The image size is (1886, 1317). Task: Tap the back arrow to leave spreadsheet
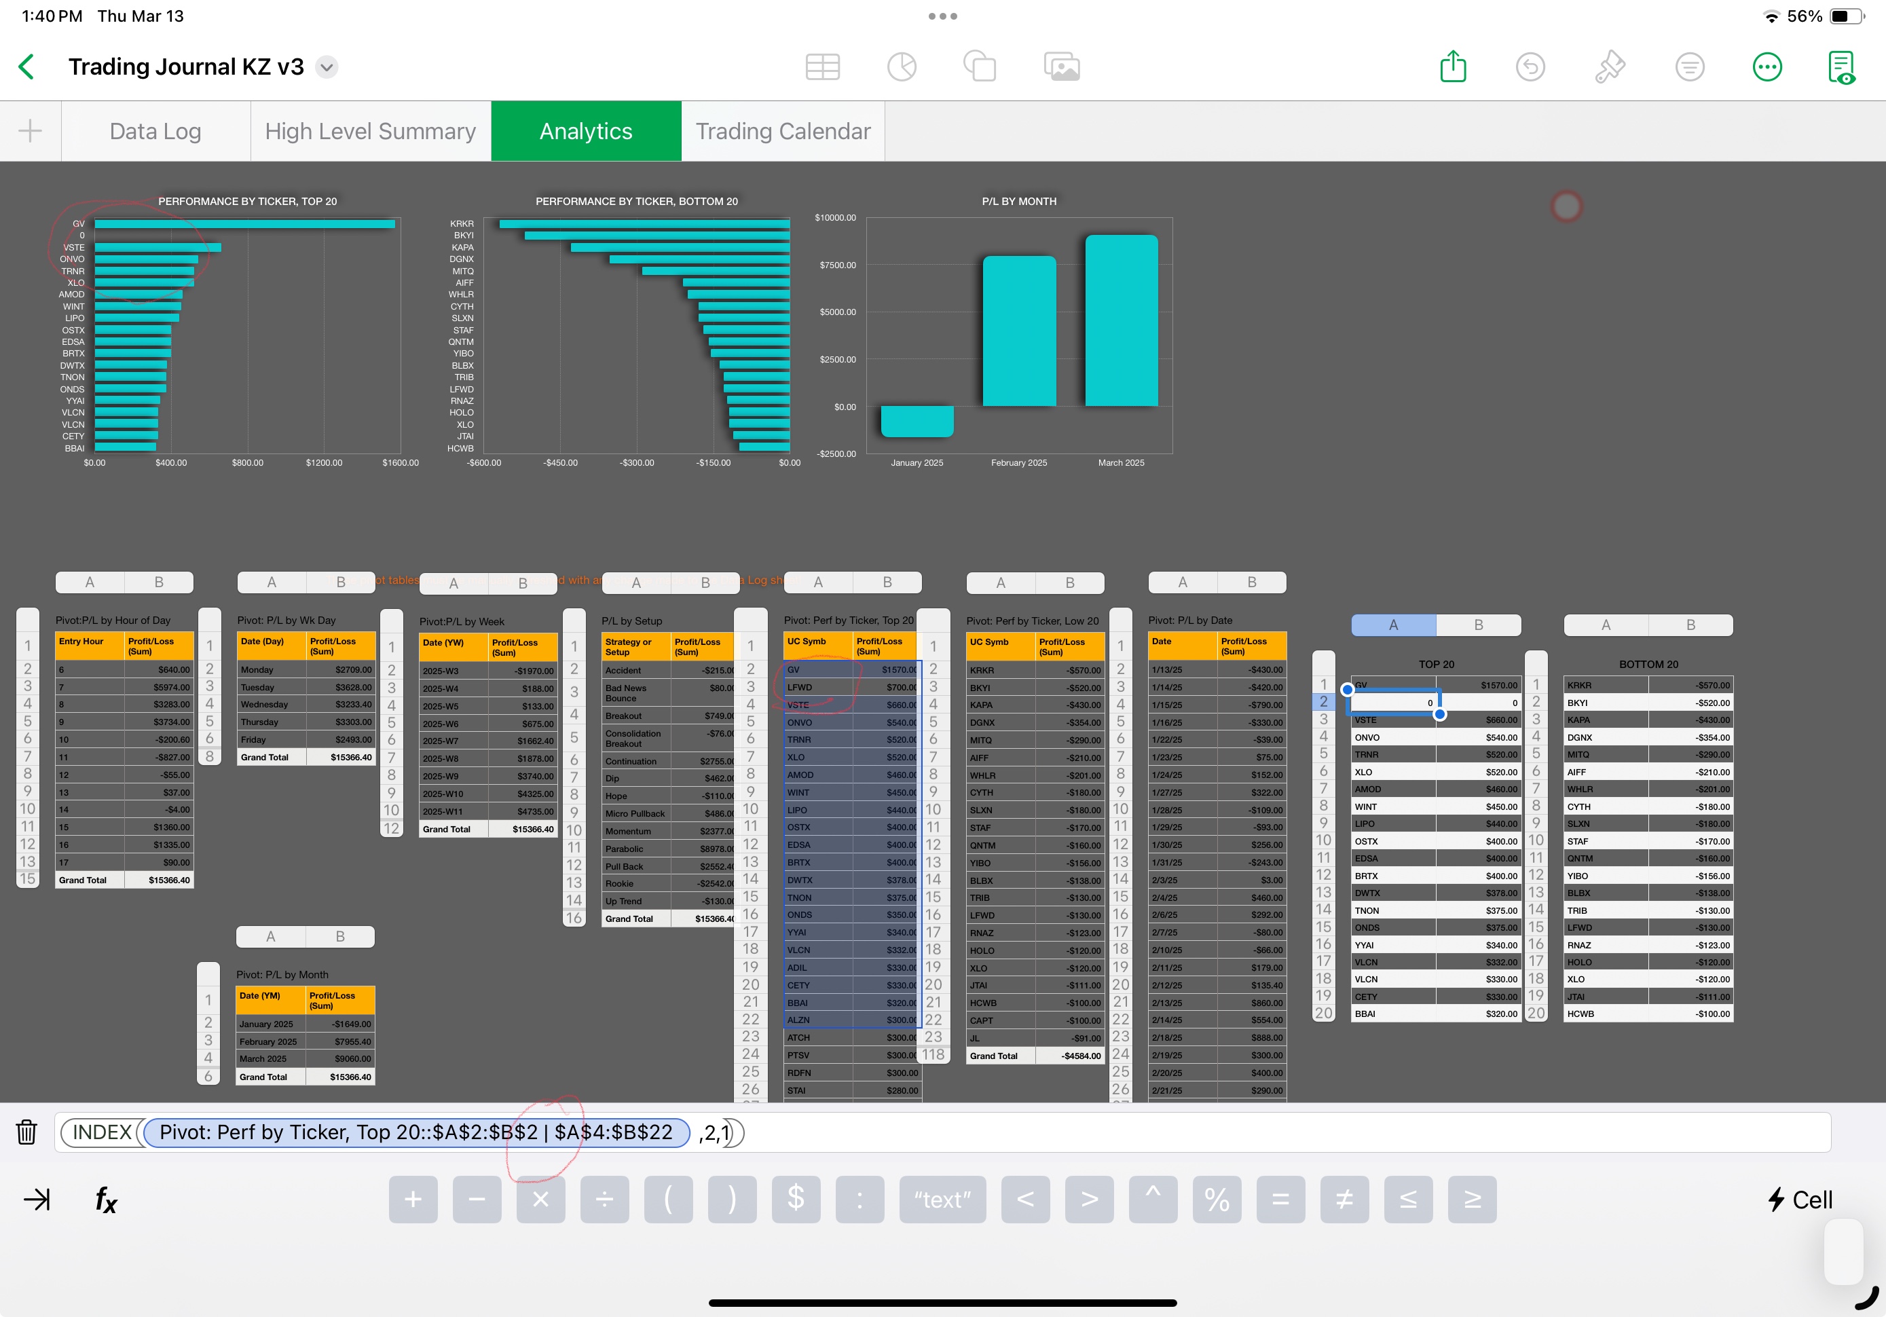27,67
